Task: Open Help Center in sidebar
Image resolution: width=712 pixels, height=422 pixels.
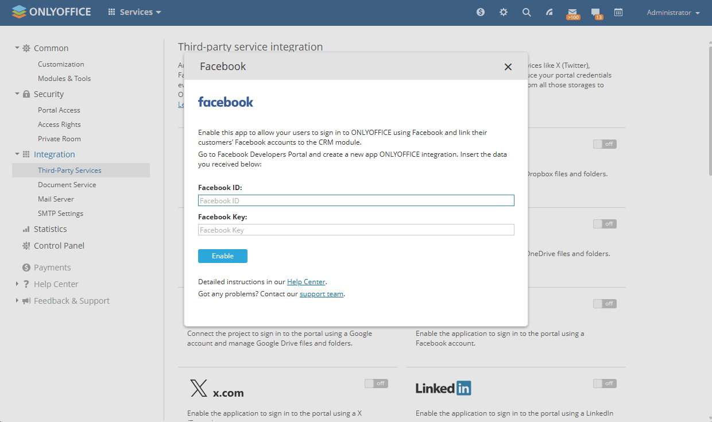Action: [56, 284]
